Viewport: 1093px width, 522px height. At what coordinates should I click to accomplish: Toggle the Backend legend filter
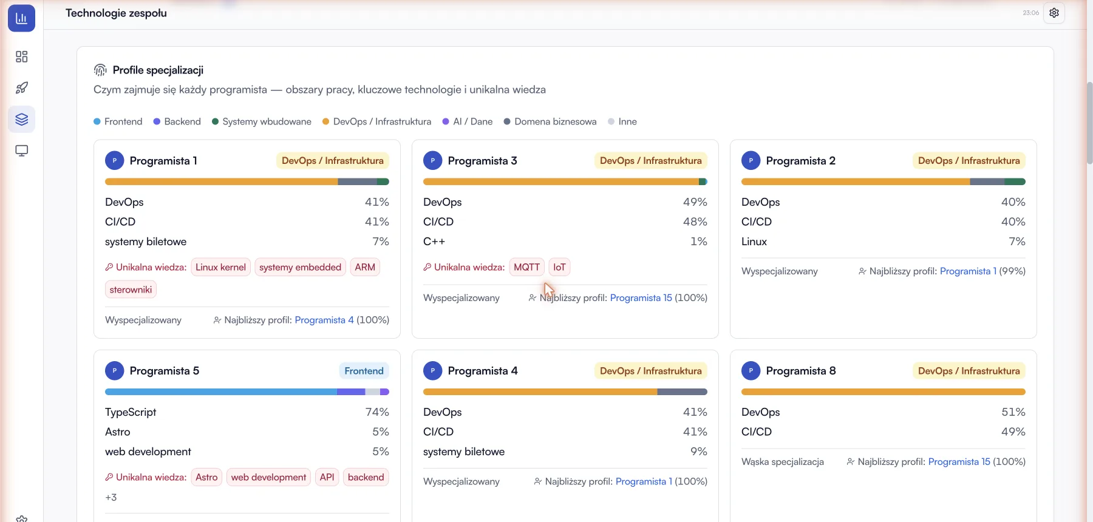177,121
